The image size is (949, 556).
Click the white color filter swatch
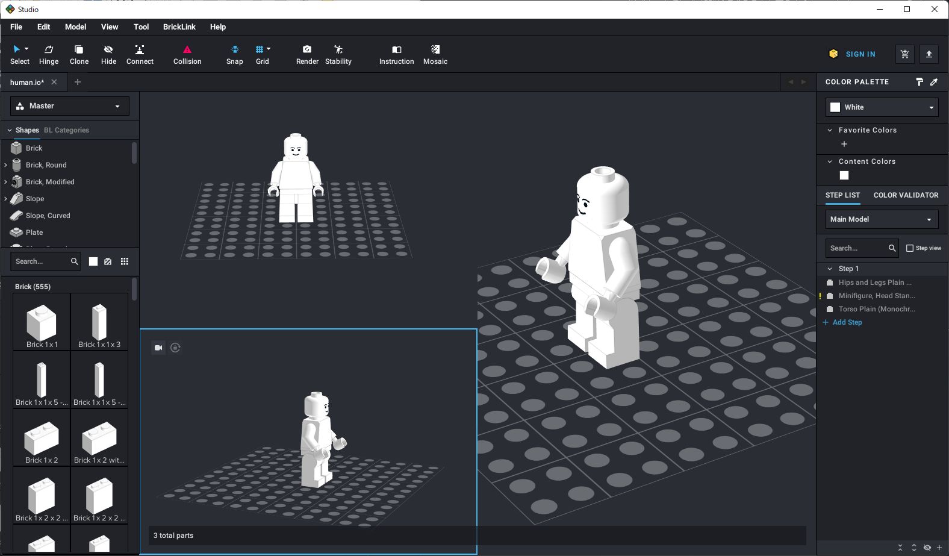[x=93, y=261]
